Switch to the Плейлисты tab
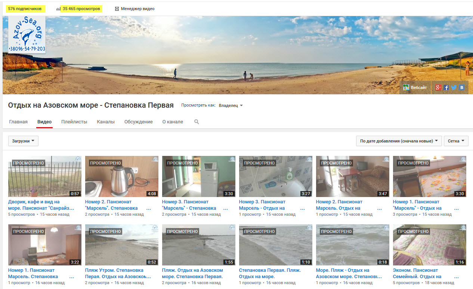 74,122
